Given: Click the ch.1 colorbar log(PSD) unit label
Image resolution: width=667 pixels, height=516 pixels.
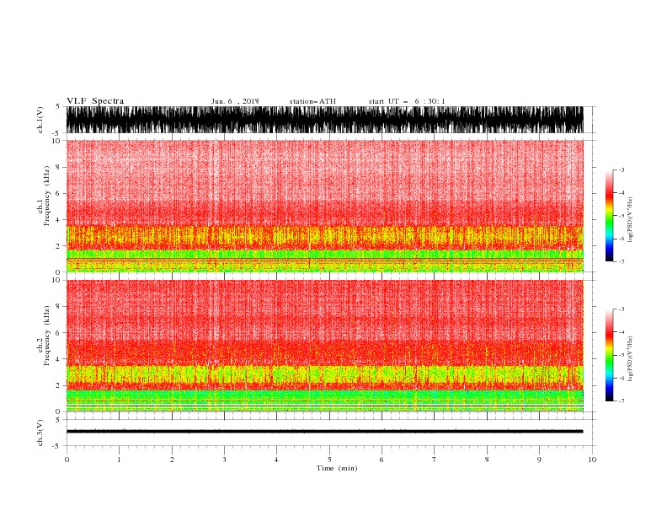Looking at the screenshot, I should [x=630, y=220].
